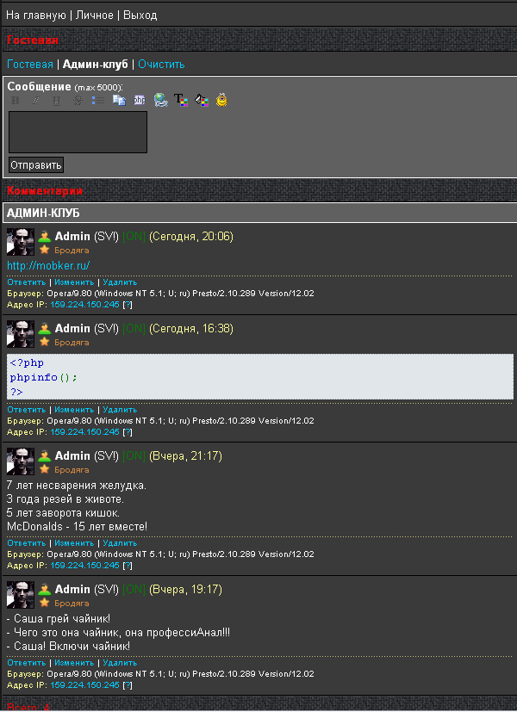Log out via Выход
The width and height of the screenshot is (517, 712).
[140, 15]
